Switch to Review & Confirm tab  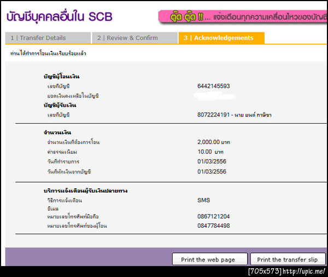[x=135, y=38]
